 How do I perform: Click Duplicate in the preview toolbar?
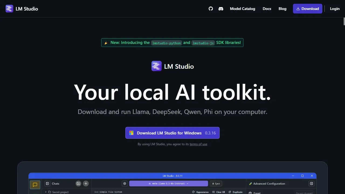point(236,192)
